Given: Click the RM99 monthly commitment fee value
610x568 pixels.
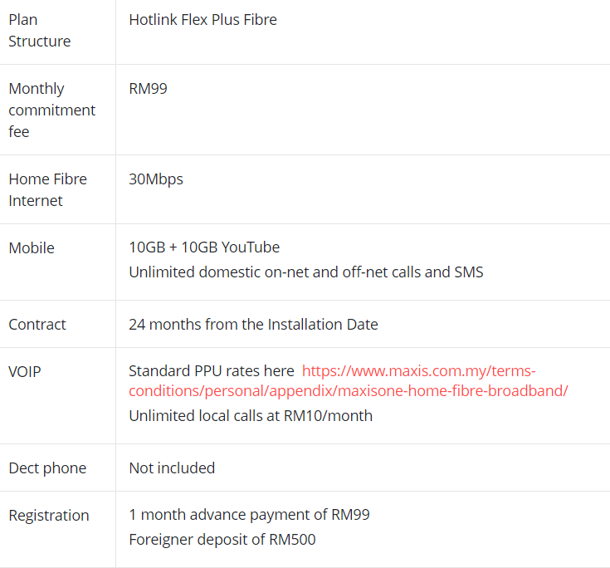Looking at the screenshot, I should [x=148, y=88].
